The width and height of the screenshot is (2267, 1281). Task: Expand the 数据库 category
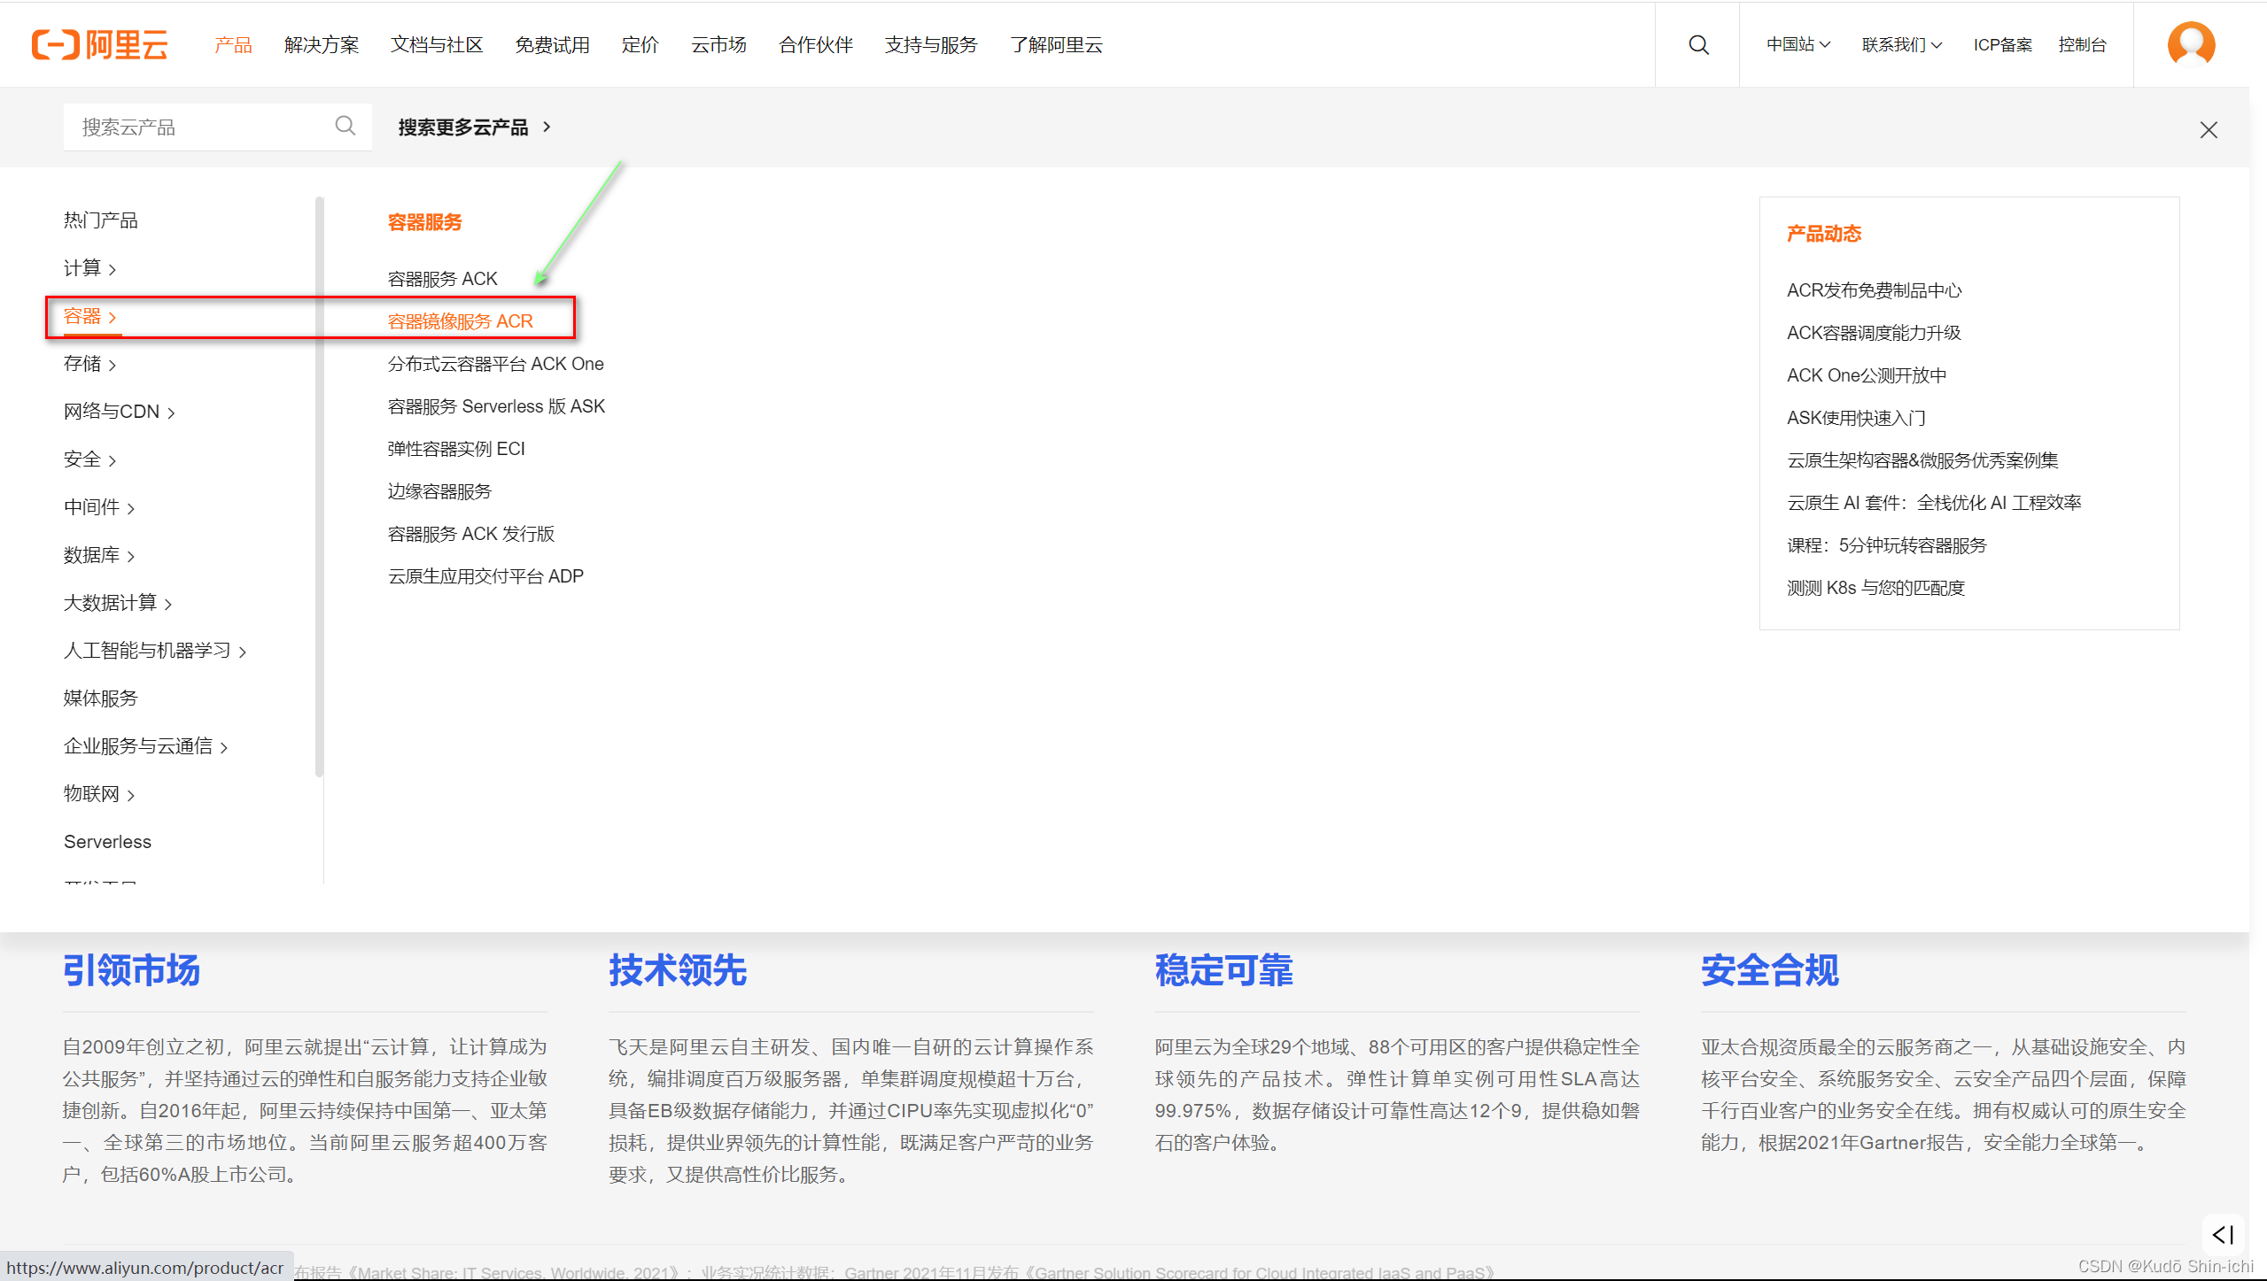coord(98,555)
